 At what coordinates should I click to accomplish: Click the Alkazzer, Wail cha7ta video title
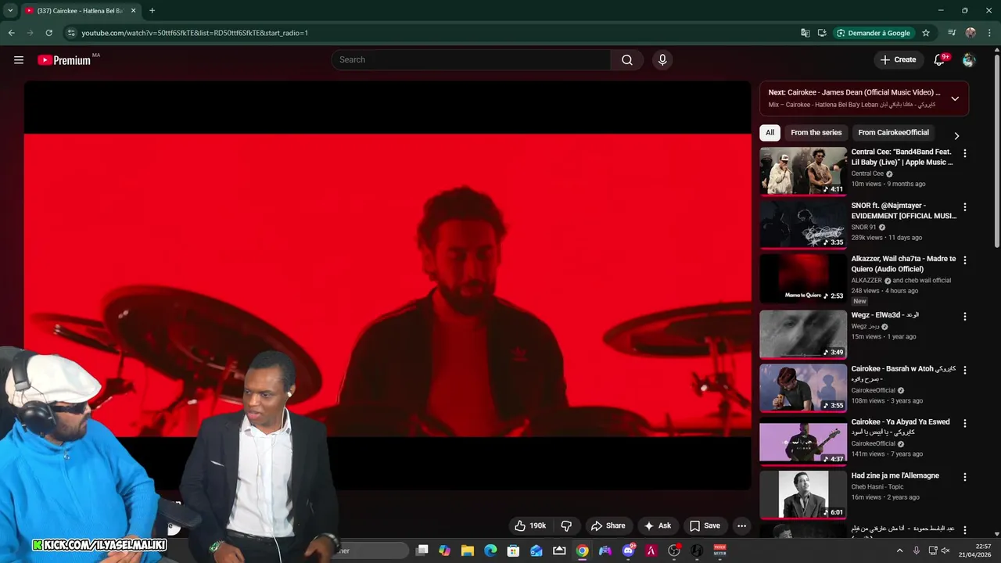pos(903,264)
